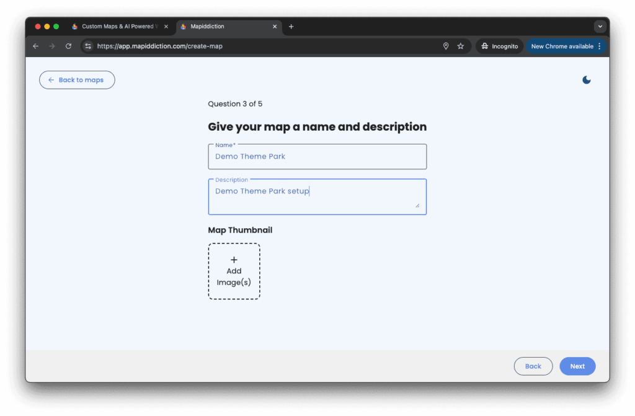Click the Back to maps button
The height and width of the screenshot is (416, 635).
pyautogui.click(x=77, y=80)
